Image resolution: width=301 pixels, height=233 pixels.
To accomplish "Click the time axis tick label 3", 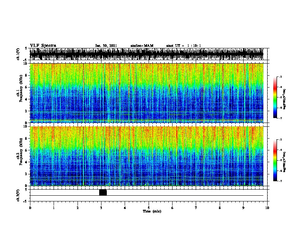I will [x=101, y=207].
